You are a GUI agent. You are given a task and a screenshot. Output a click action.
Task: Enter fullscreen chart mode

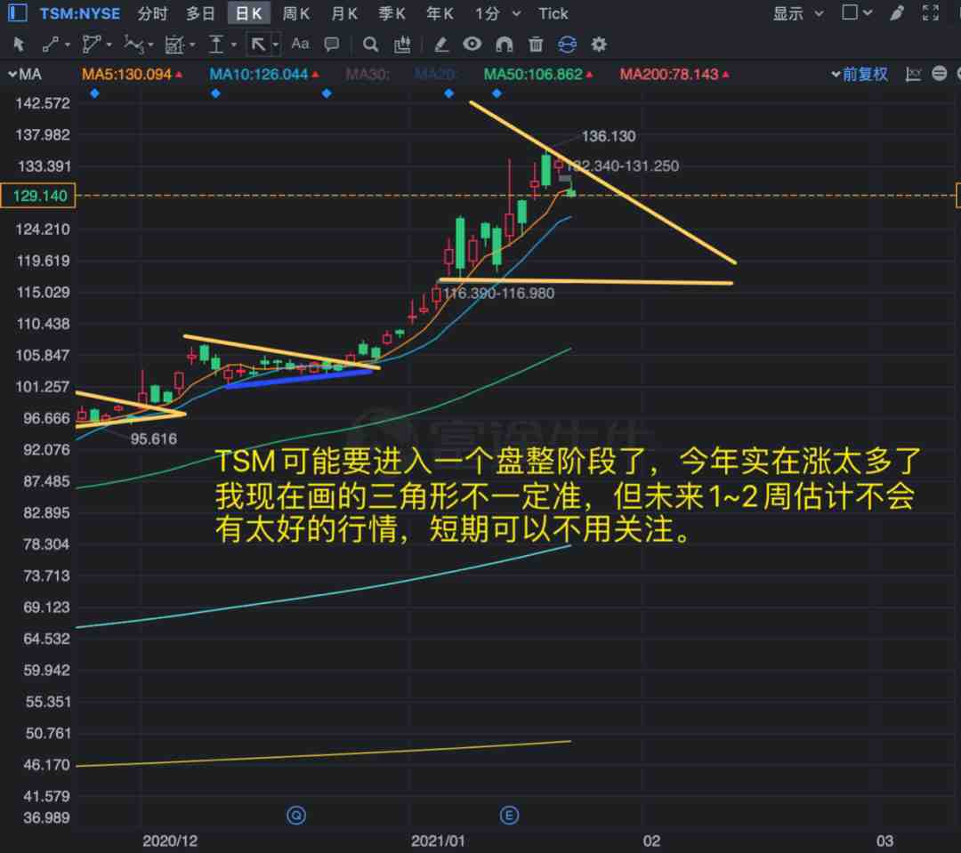pos(931,12)
